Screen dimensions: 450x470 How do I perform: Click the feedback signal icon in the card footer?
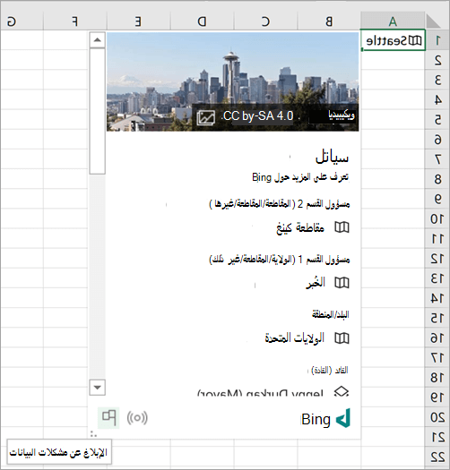(137, 418)
